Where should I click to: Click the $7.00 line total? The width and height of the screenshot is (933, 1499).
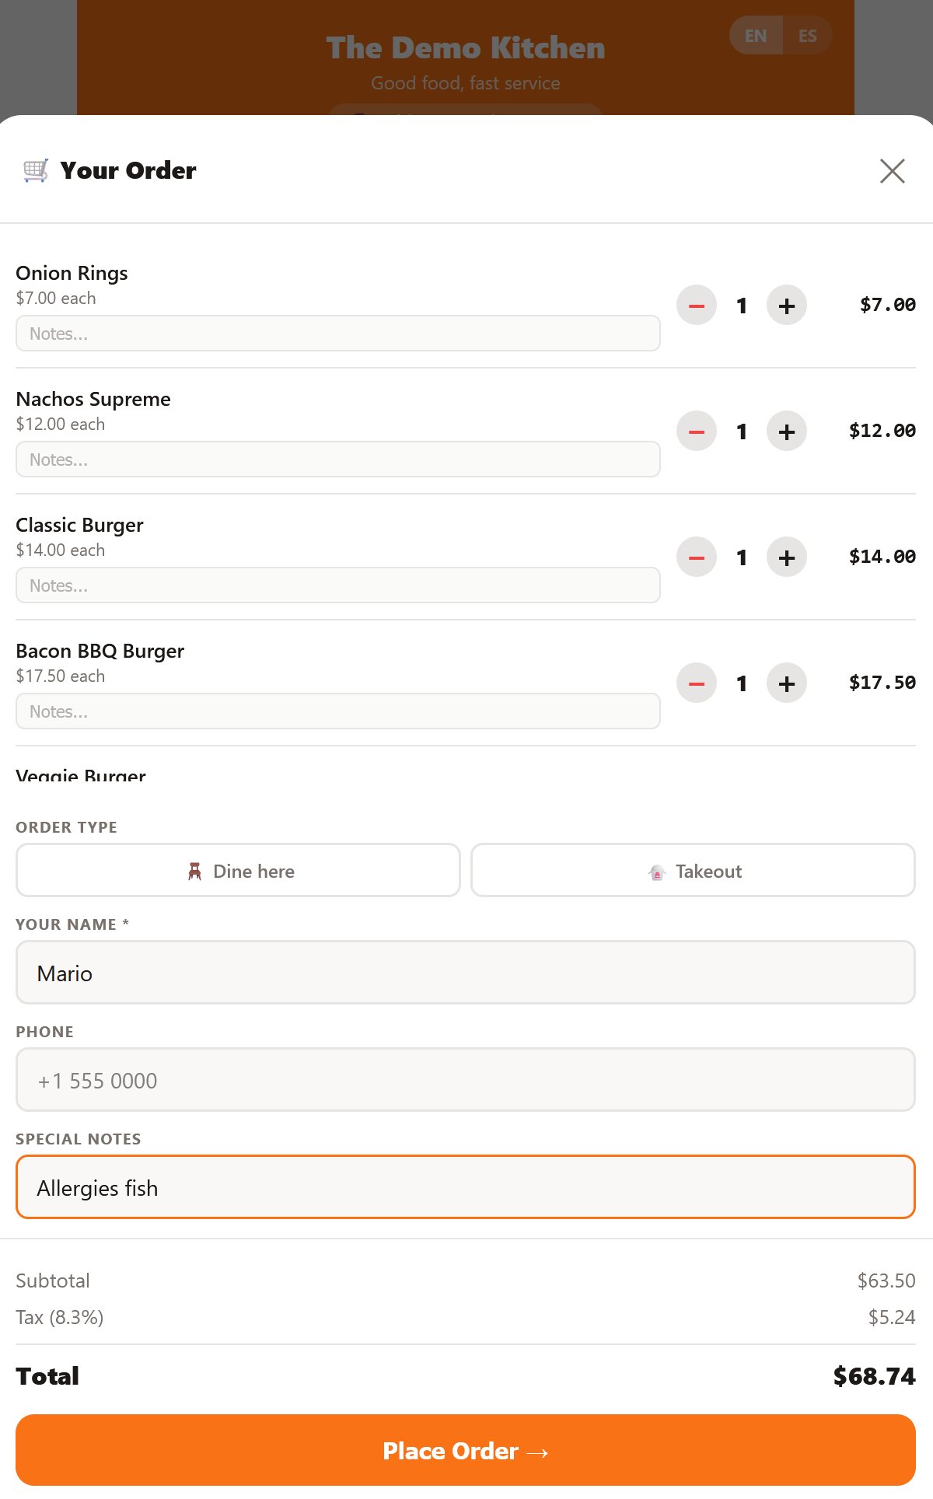tap(887, 305)
